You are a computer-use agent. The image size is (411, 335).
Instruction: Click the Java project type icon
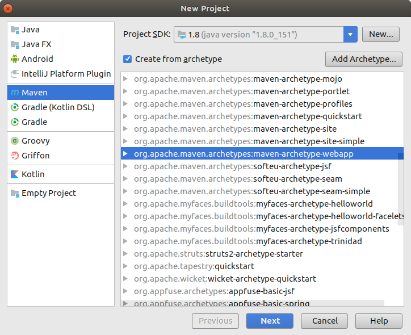(x=15, y=30)
